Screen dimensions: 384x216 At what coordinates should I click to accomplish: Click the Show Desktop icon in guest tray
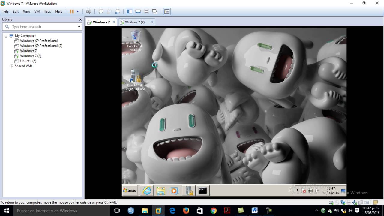343,190
